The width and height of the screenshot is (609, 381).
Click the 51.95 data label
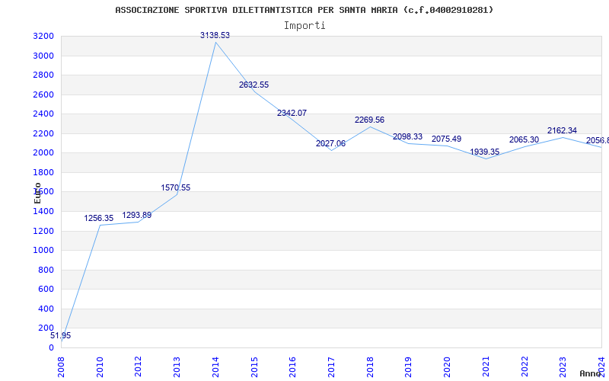pyautogui.click(x=61, y=335)
